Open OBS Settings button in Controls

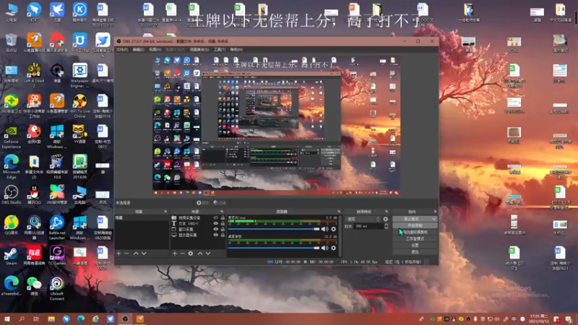tap(415, 246)
